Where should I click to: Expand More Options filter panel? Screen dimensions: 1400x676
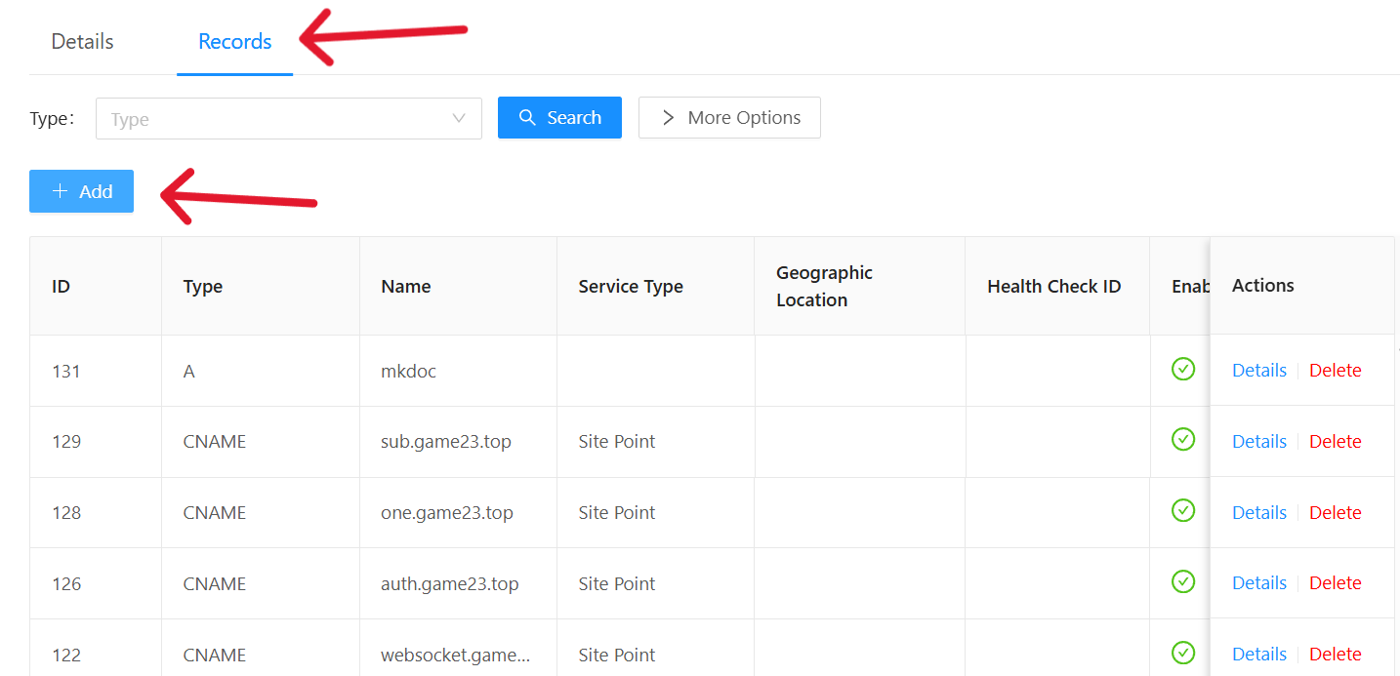(x=729, y=118)
